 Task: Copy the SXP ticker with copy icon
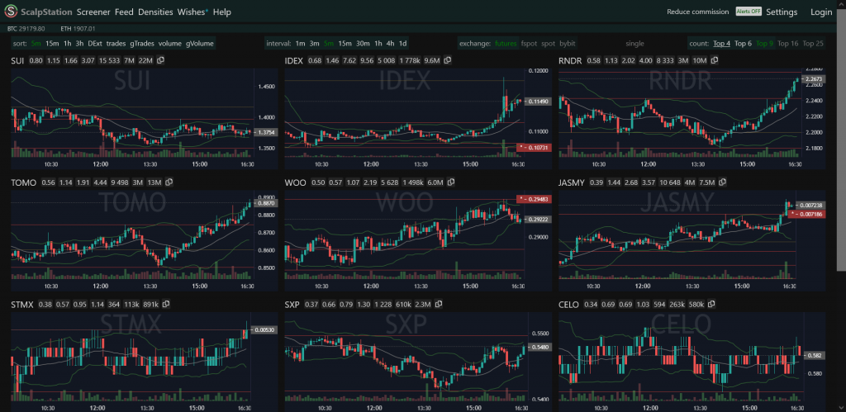(x=451, y=305)
